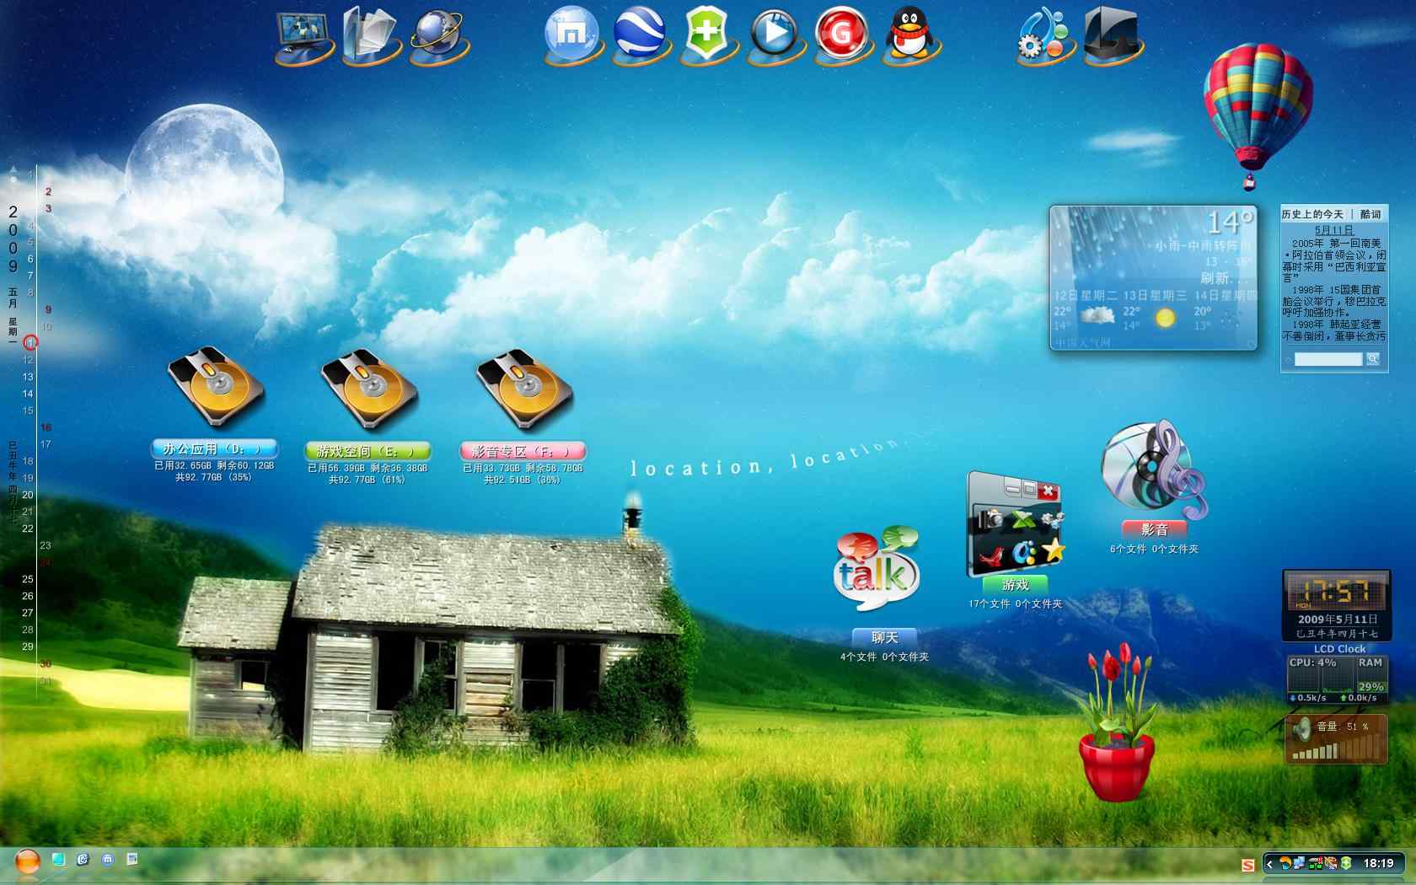This screenshot has width=1416, height=885.
Task: Click the 游戏空间 (E:) label button
Action: click(368, 451)
